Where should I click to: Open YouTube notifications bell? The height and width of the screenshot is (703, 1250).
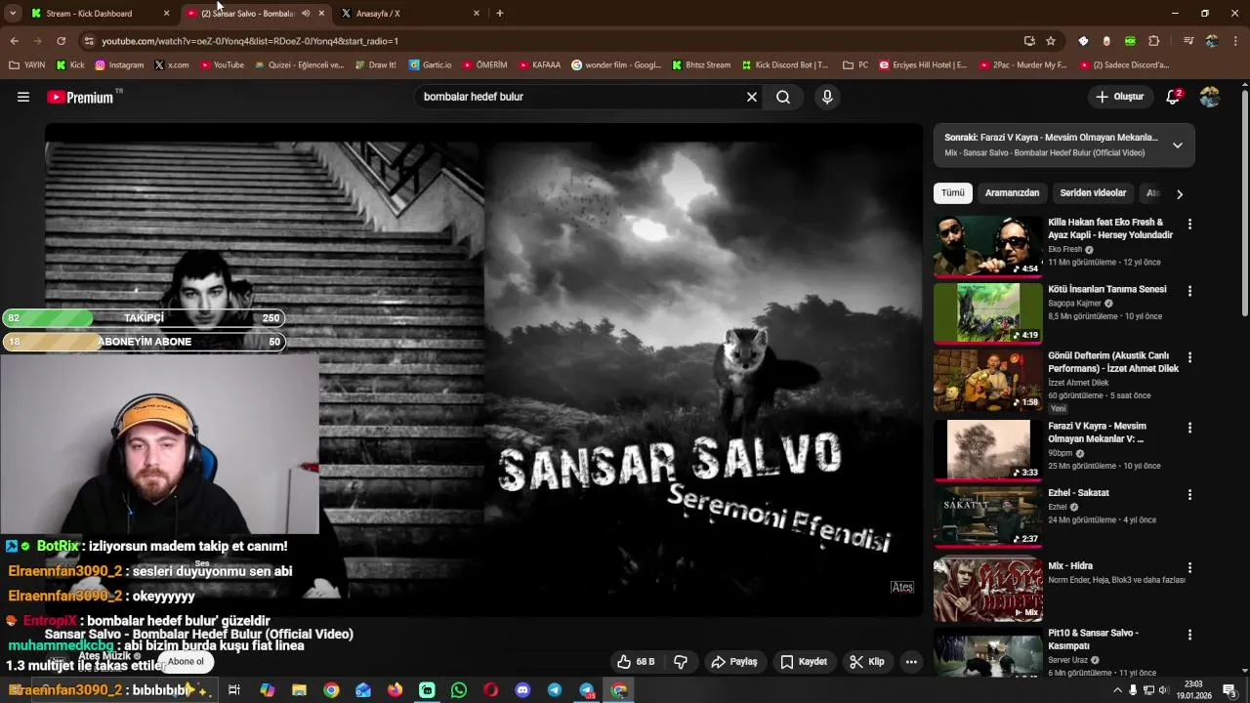pyautogui.click(x=1173, y=97)
